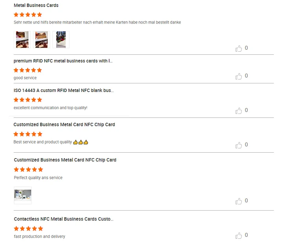Upvote the "Best service and product quality" review

239,145
